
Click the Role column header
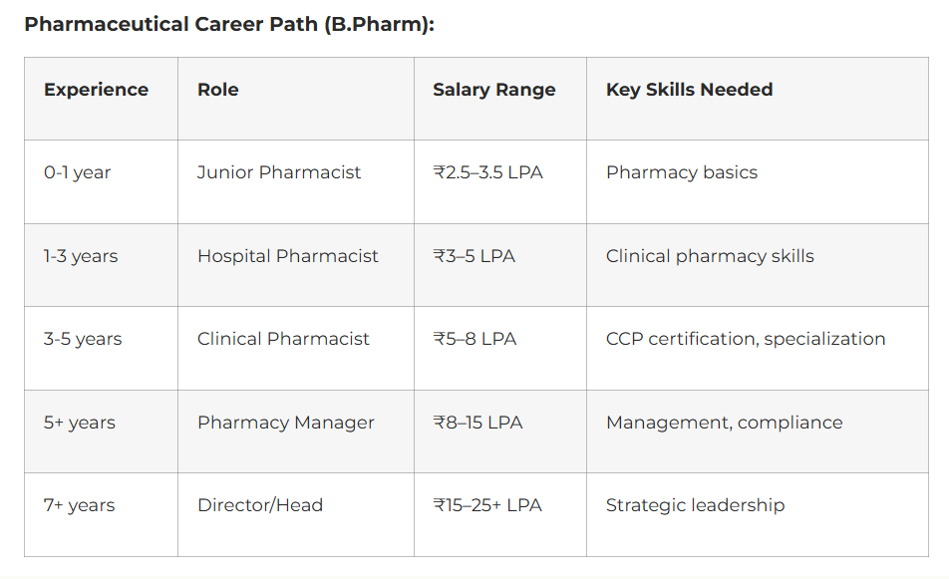coord(218,90)
